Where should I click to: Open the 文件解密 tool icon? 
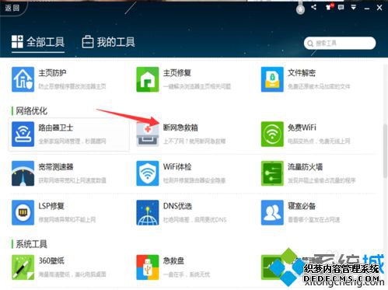272,79
